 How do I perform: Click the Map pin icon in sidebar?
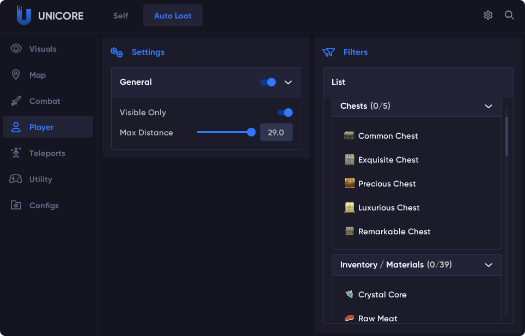[16, 75]
